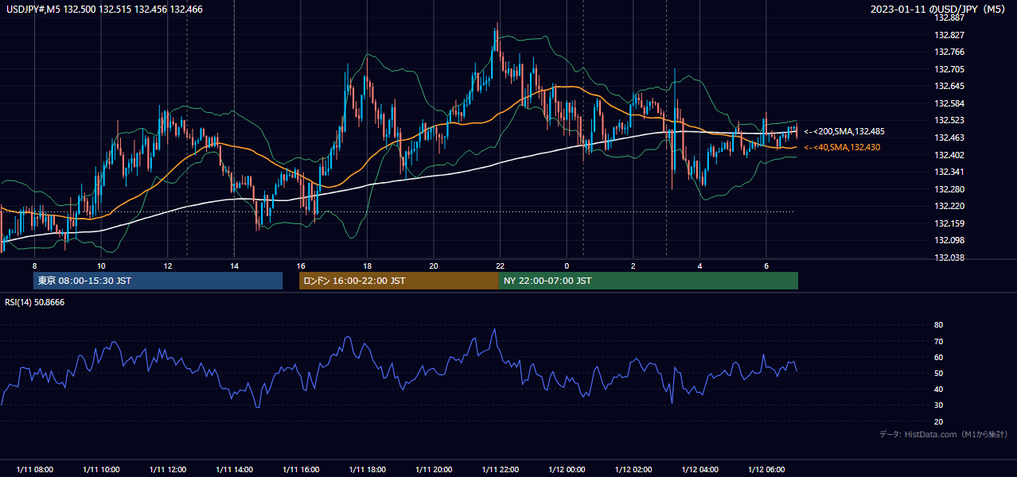Click the 1/11 12:00 time axis label
The height and width of the screenshot is (477, 1017).
click(167, 470)
